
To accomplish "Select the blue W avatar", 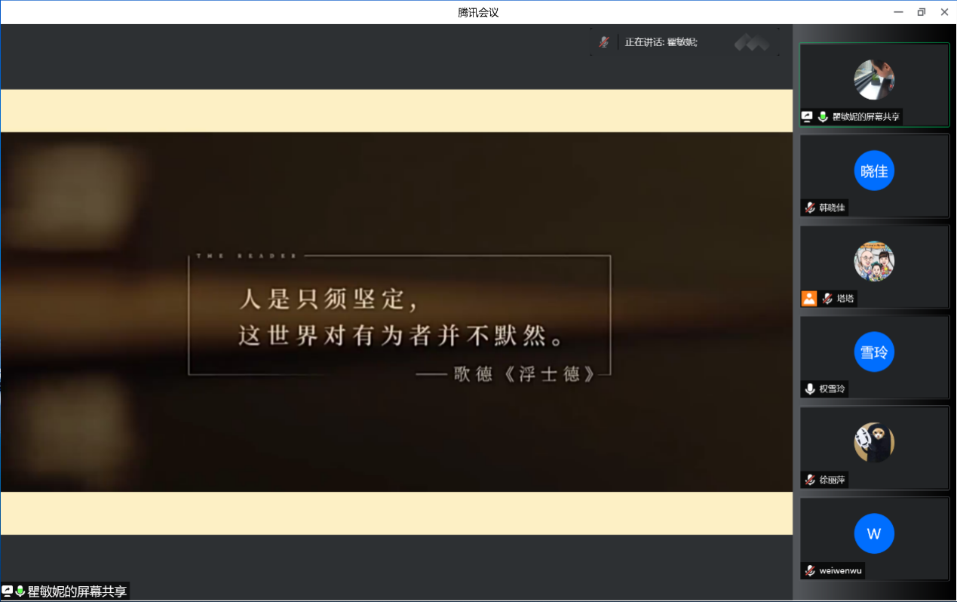I will coord(874,534).
